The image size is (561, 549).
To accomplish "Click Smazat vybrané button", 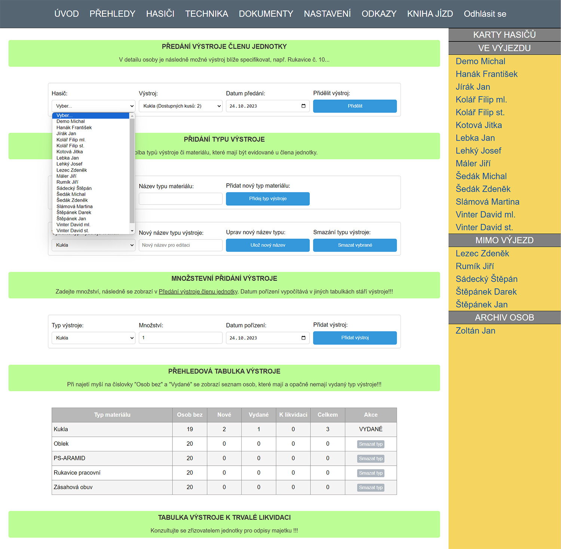I will coord(355,245).
